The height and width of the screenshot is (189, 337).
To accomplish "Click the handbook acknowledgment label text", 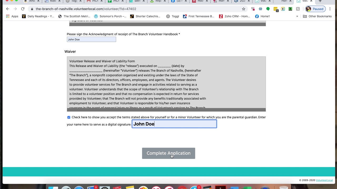I will click(x=123, y=34).
